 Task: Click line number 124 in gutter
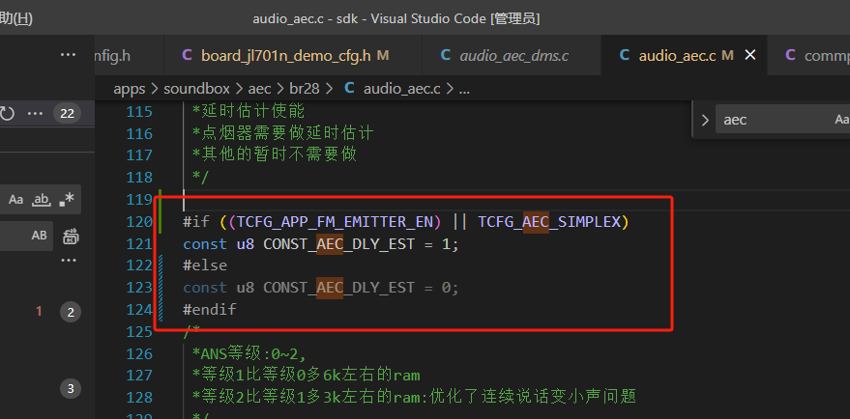click(139, 310)
